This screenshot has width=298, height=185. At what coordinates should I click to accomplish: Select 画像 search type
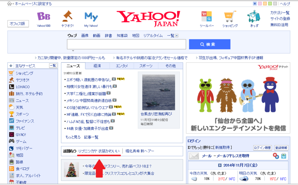85,35
